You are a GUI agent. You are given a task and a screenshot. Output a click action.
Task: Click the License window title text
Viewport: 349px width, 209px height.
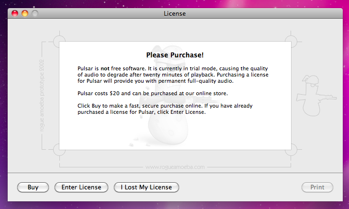(175, 14)
